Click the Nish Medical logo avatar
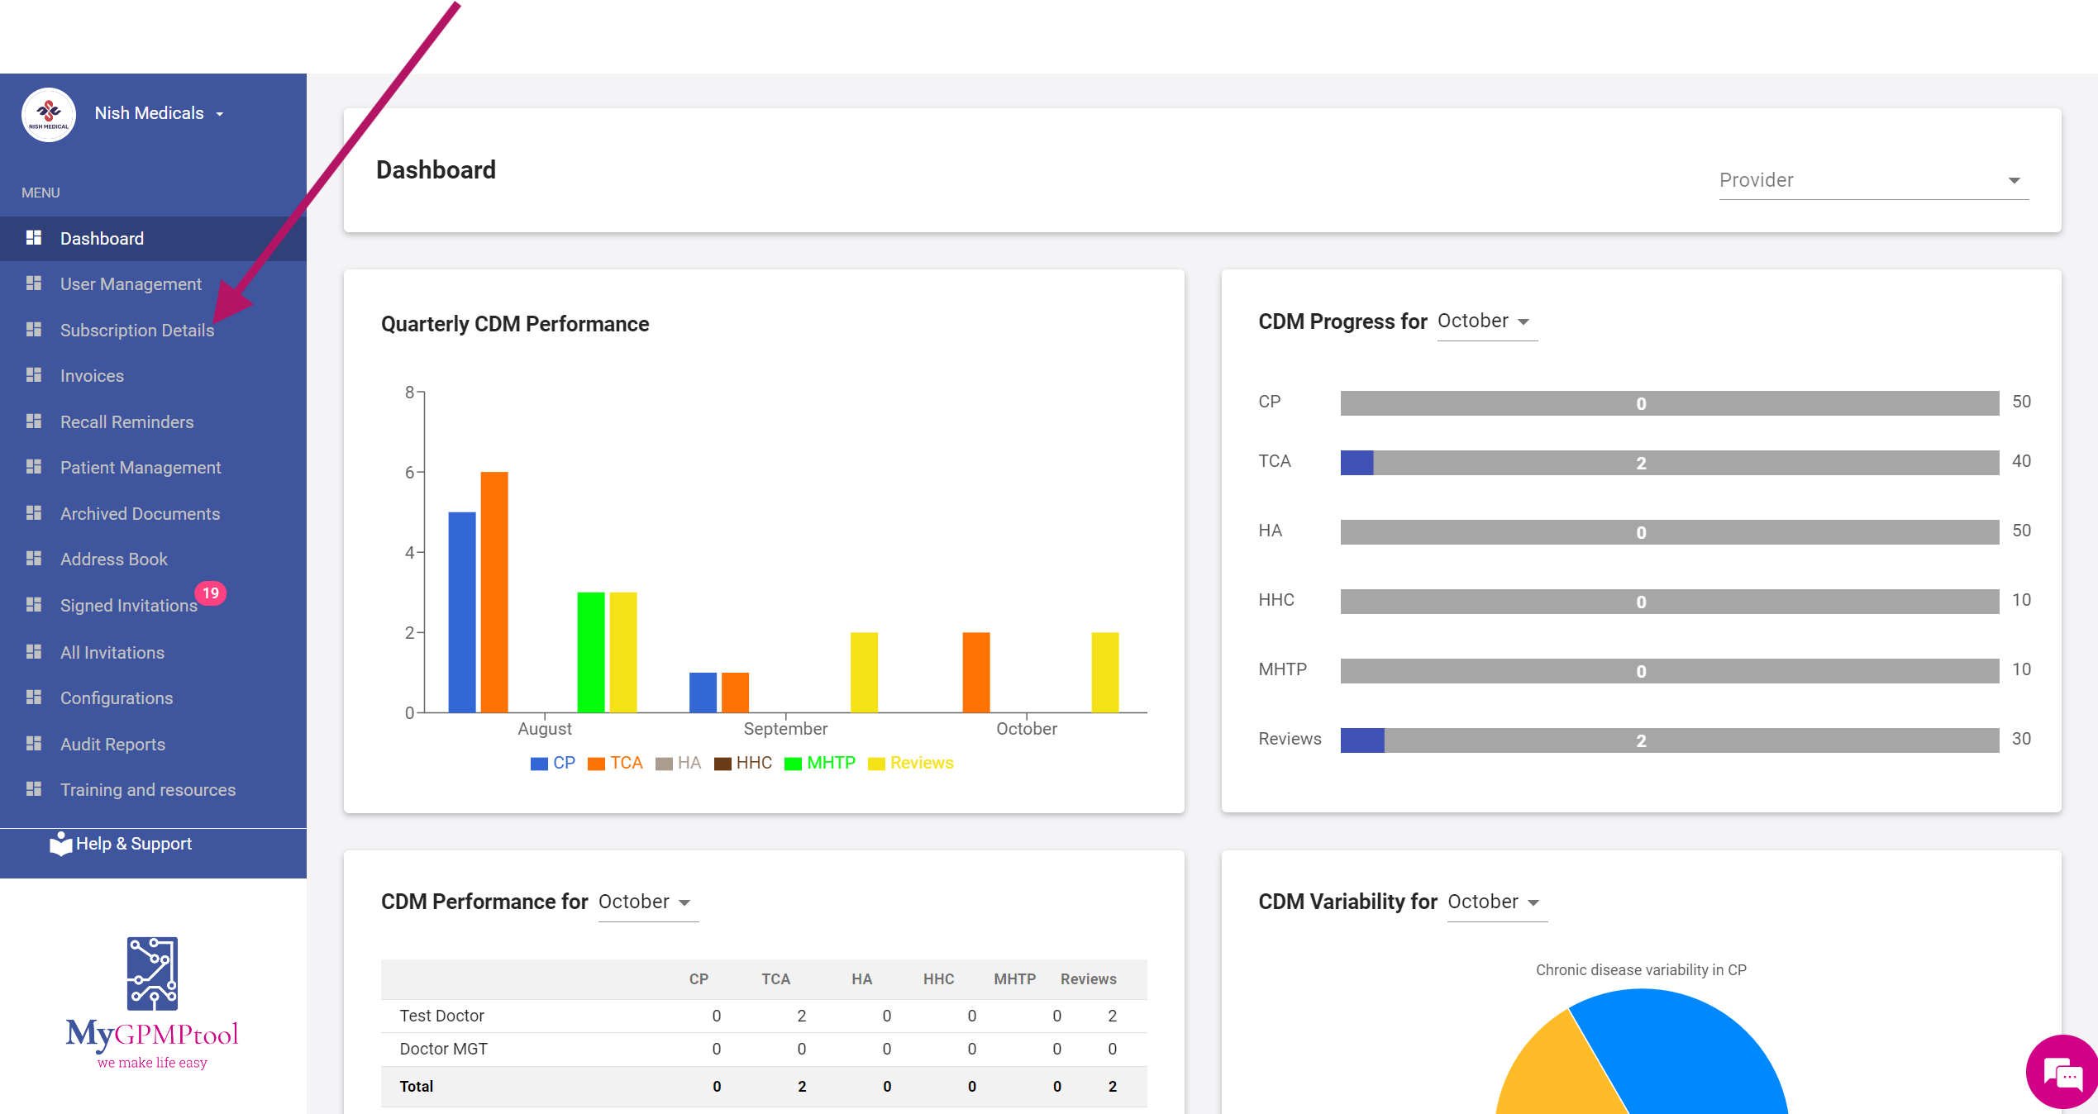Image resolution: width=2098 pixels, height=1114 pixels. click(x=49, y=114)
